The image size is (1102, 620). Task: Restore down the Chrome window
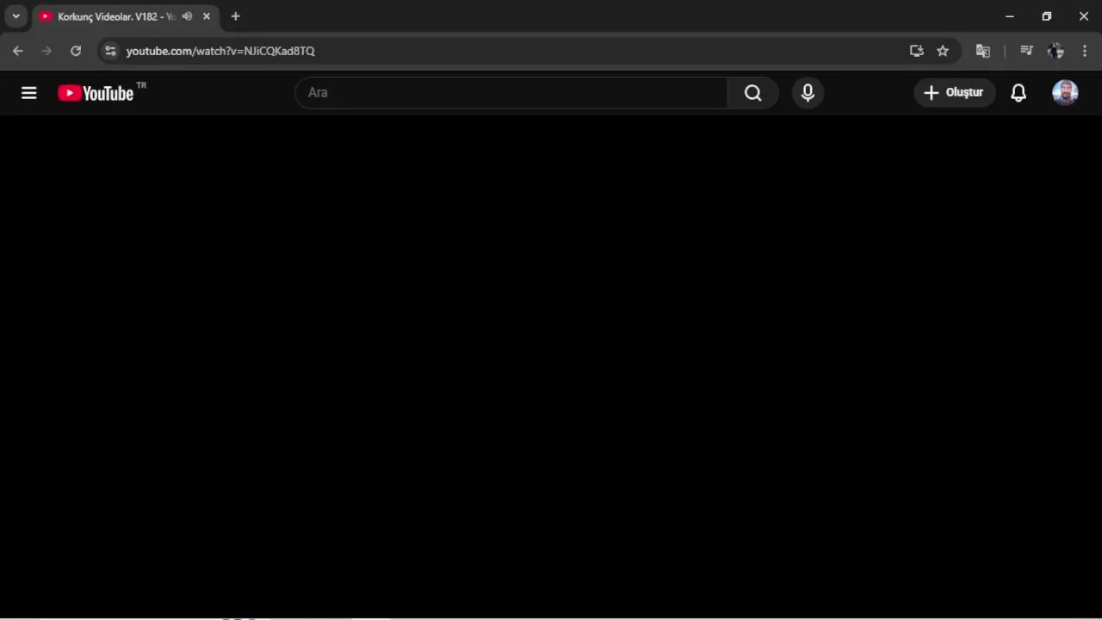coord(1047,16)
